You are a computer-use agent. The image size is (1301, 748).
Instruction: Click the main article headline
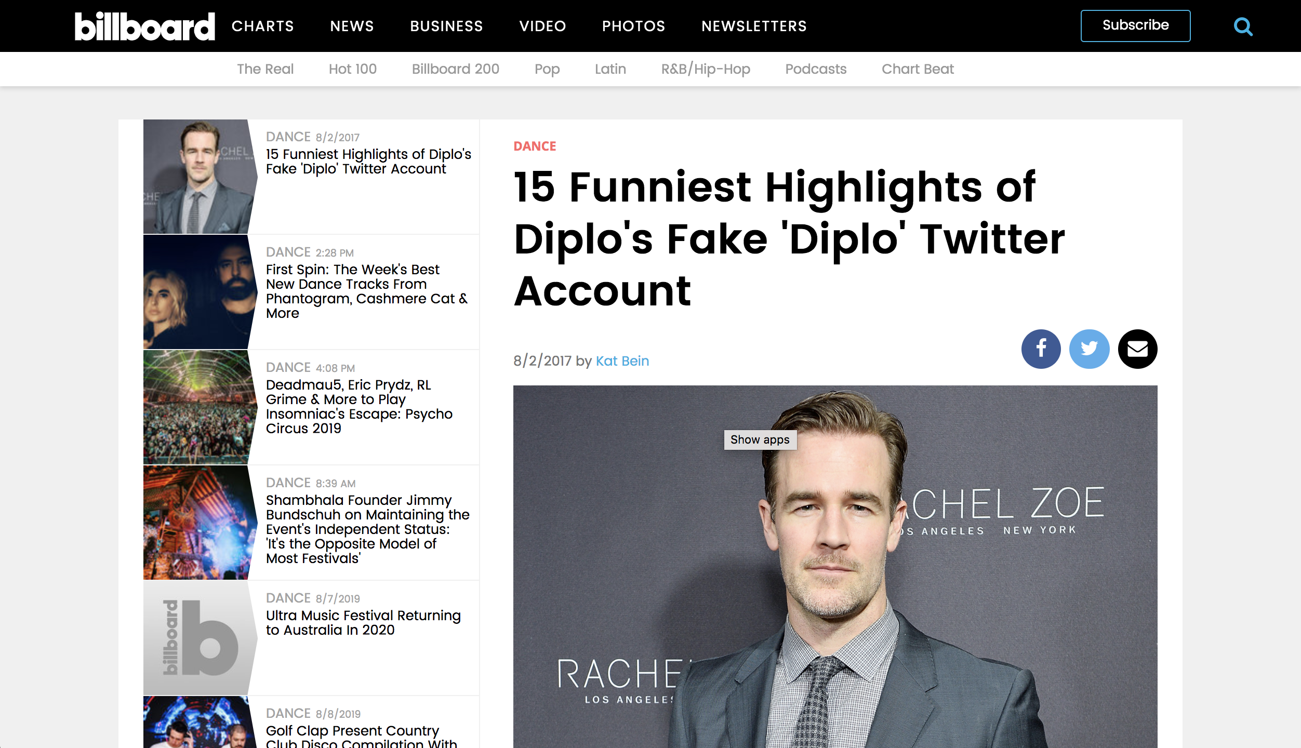point(789,239)
